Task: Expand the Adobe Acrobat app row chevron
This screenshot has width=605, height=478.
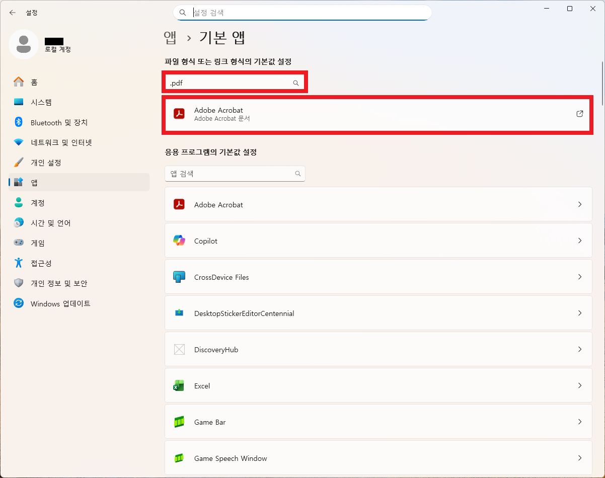Action: (x=580, y=204)
